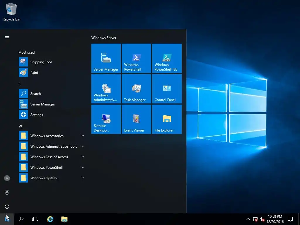The height and width of the screenshot is (225, 300).
Task: Click the Power button icon
Action: point(7,206)
